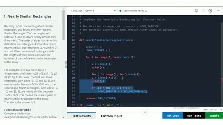Click the Run Tests button

[x=194, y=116]
